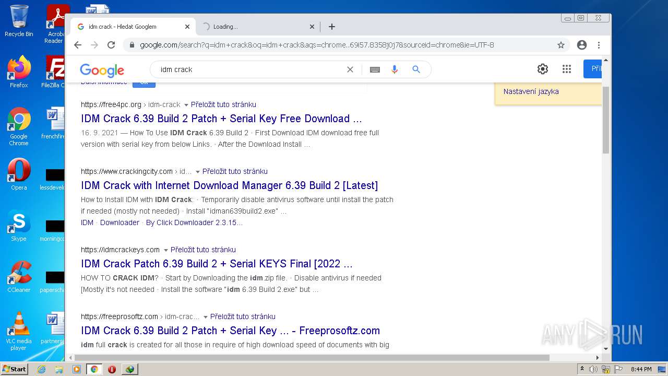Open 'IDM Crack Patch 6.39 Build 2 + Serial KEYS Final' result
The height and width of the screenshot is (376, 668).
coord(217,264)
